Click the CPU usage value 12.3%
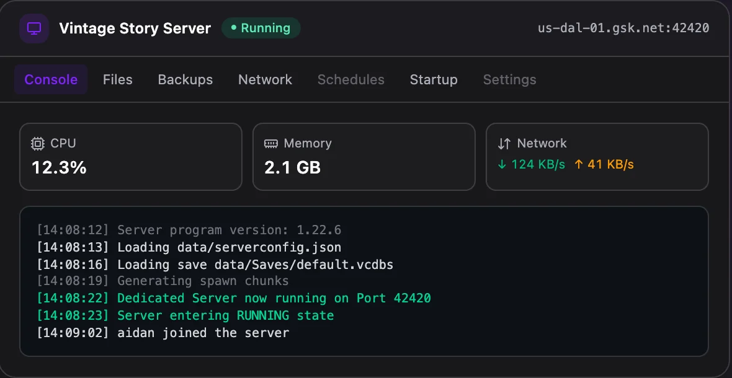This screenshot has width=732, height=378. 60,168
